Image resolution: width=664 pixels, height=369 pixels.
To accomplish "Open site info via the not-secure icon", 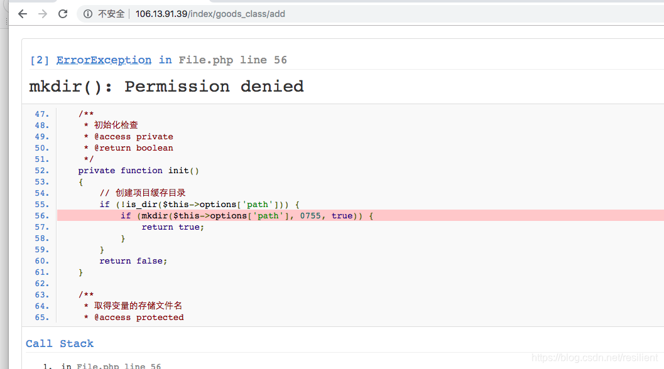I will [88, 14].
